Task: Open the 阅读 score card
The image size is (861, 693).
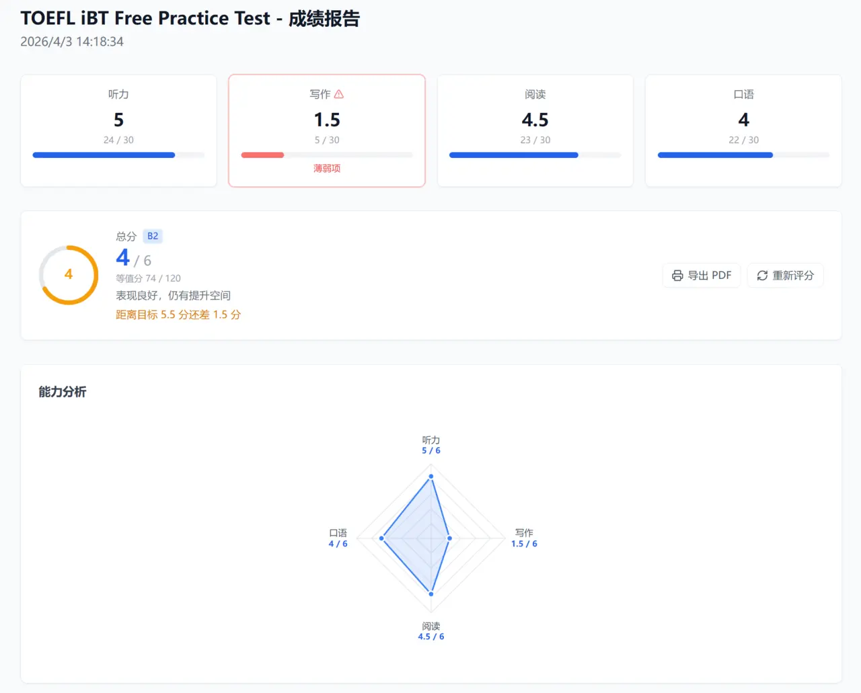Action: (x=535, y=130)
